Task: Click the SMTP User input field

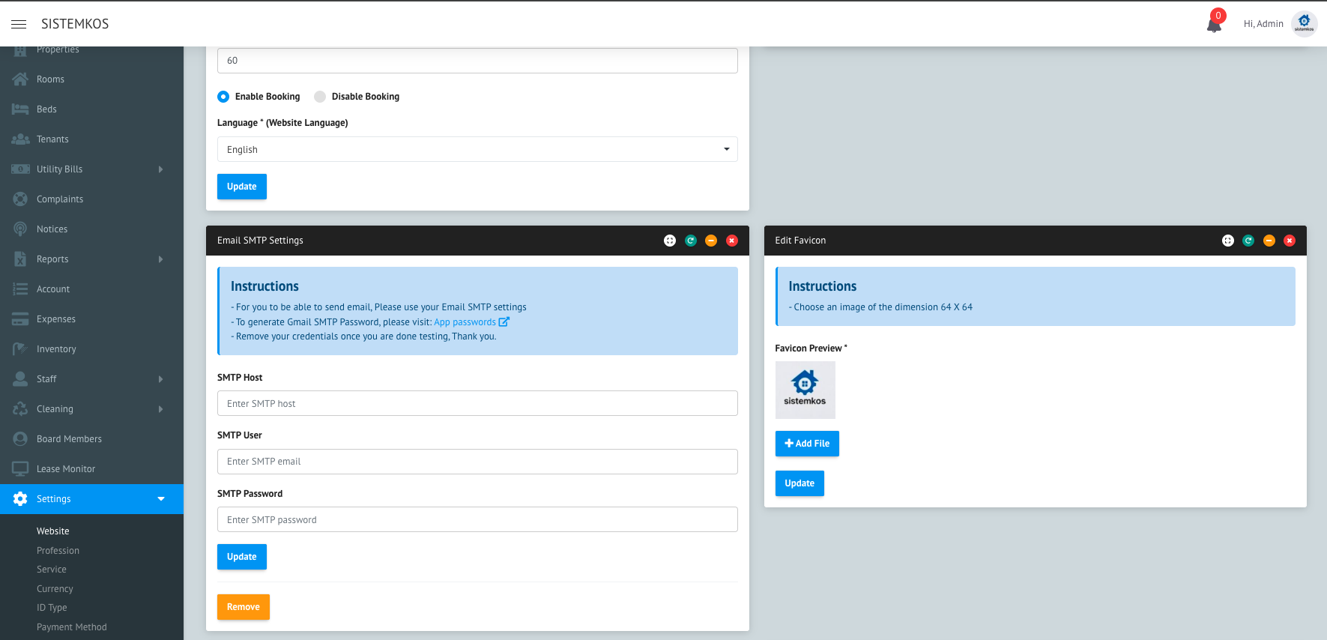Action: point(477,462)
